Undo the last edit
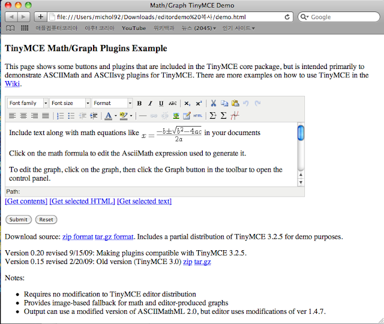Screen dimensions: 384x324 click(246, 103)
